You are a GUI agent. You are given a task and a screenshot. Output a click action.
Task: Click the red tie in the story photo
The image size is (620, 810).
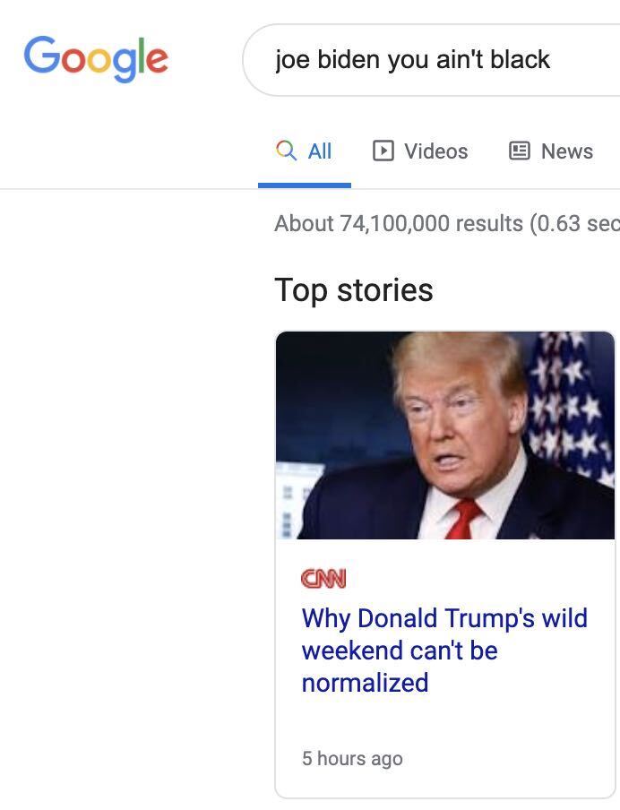[462, 520]
